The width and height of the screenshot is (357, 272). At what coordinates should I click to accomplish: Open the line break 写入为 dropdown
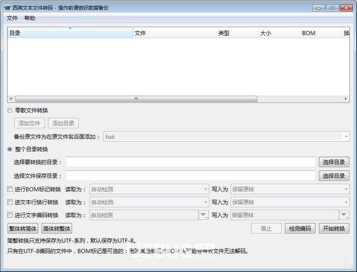point(290,202)
